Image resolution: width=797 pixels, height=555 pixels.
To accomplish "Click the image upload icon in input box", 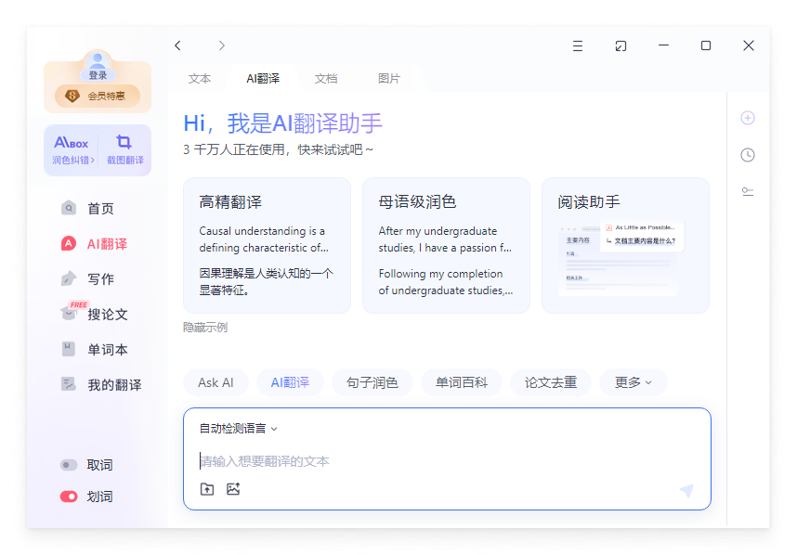I will 233,488.
